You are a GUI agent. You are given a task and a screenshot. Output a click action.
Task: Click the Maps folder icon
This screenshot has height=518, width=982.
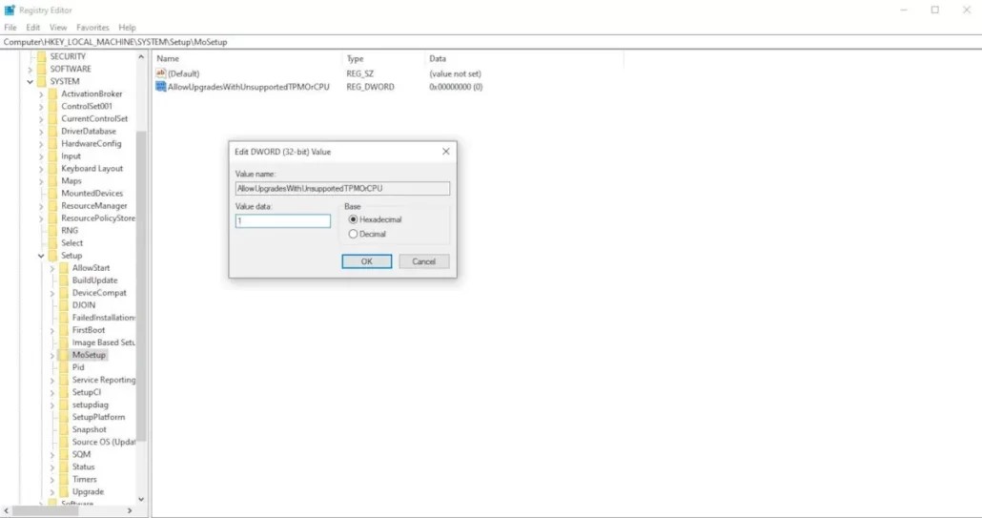coord(52,181)
